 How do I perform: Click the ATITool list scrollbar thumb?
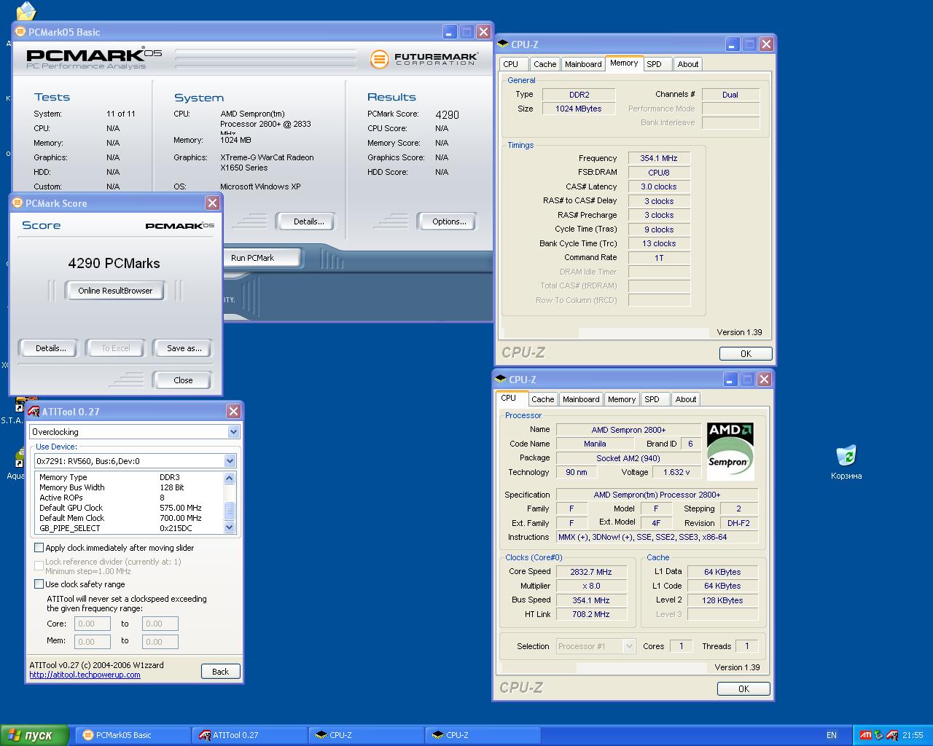pyautogui.click(x=230, y=510)
